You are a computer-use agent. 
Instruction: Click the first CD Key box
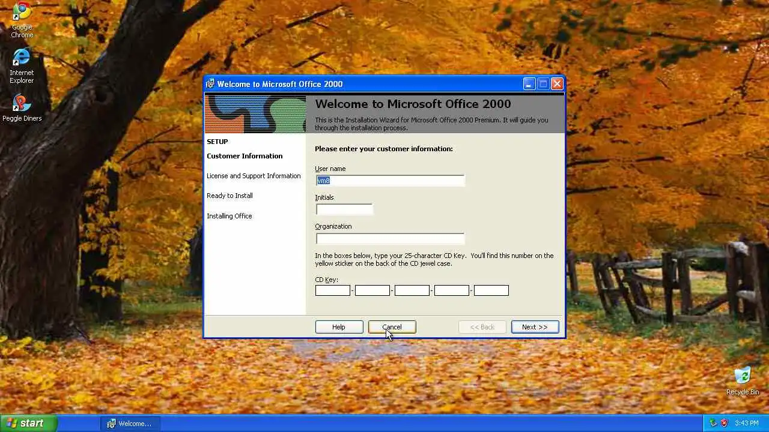pyautogui.click(x=333, y=290)
